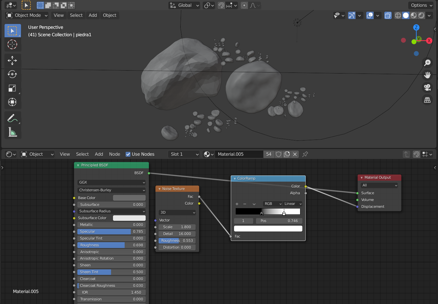This screenshot has height=304, width=438.
Task: Open the viewport Select menu
Action: pyautogui.click(x=76, y=15)
